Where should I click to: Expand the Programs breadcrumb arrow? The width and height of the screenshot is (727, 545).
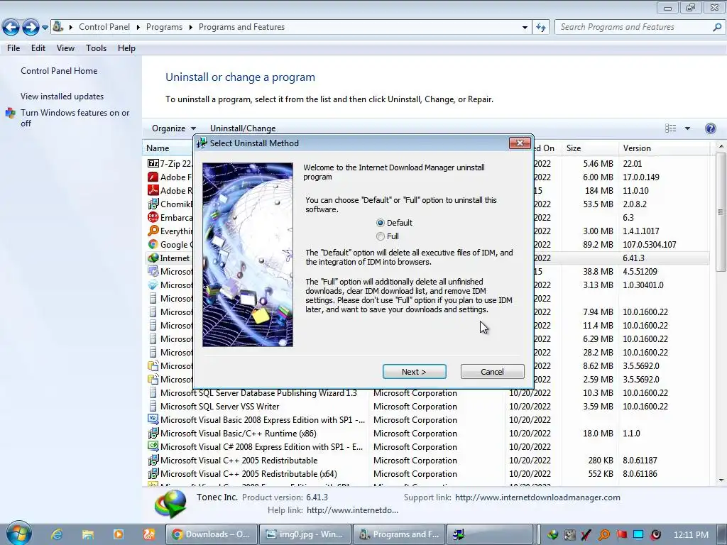pos(190,28)
